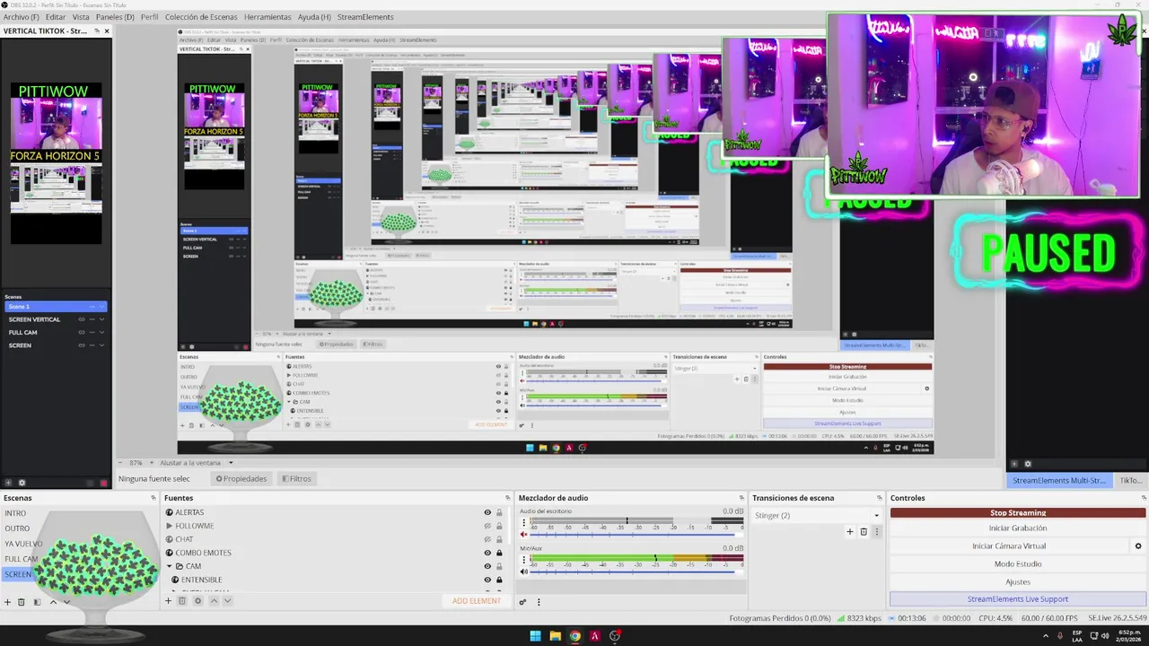Open the Stinger (2) transition dropdown
The width and height of the screenshot is (1149, 646).
tap(816, 515)
